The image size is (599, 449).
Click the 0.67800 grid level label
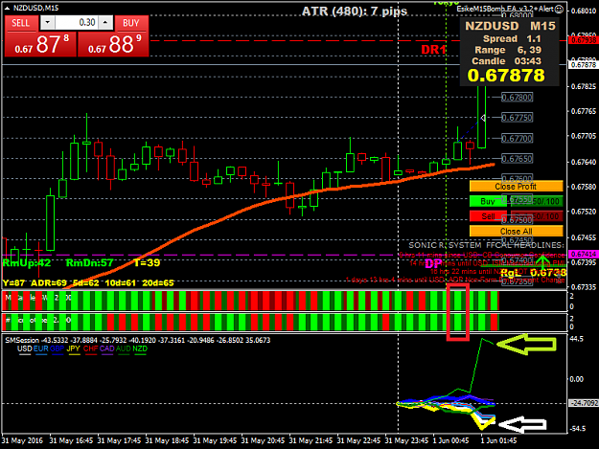click(x=517, y=98)
